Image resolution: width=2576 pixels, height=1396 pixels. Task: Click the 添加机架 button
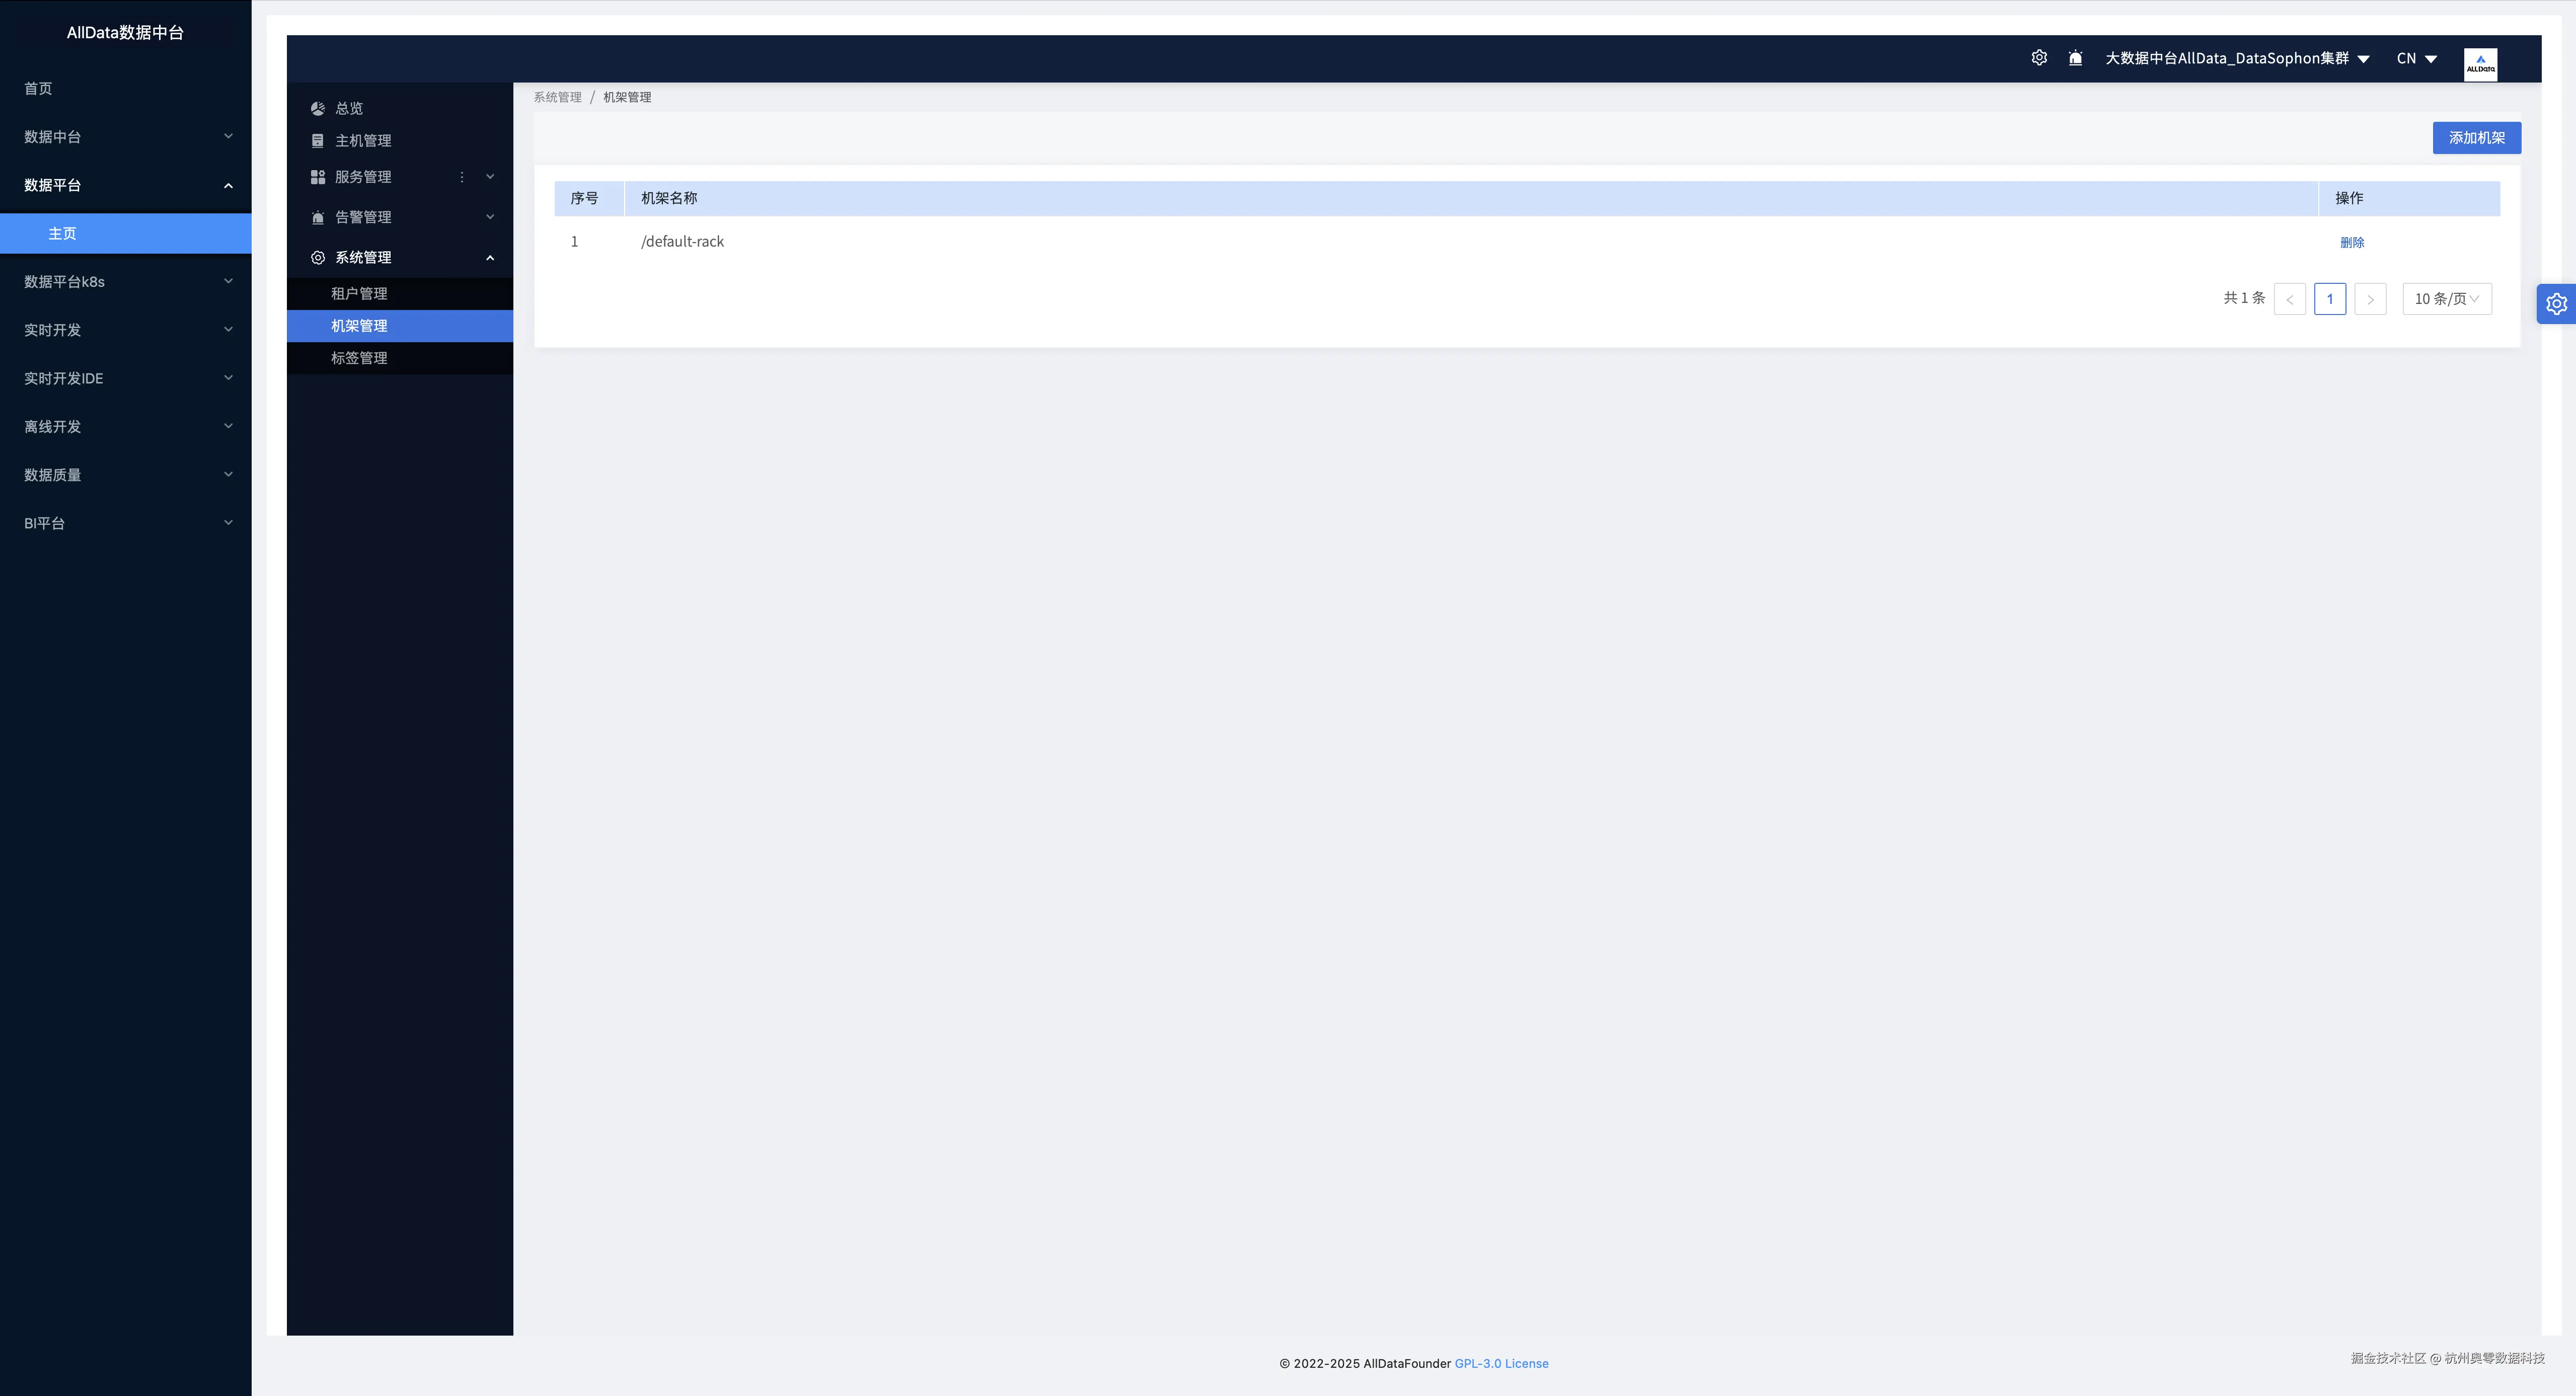coord(2476,138)
